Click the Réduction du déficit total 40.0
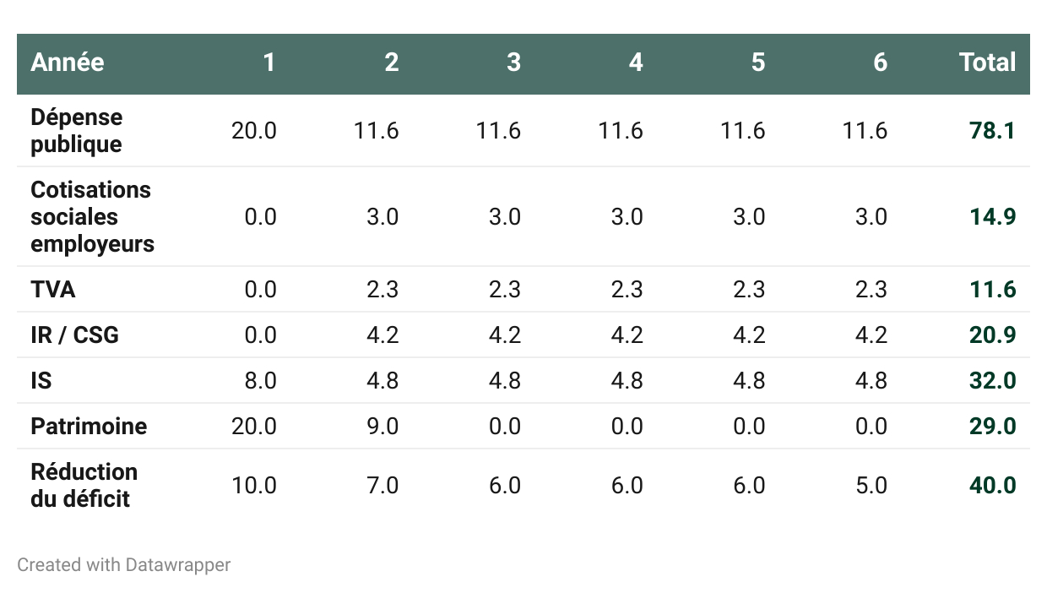The image size is (1047, 593). (x=992, y=486)
